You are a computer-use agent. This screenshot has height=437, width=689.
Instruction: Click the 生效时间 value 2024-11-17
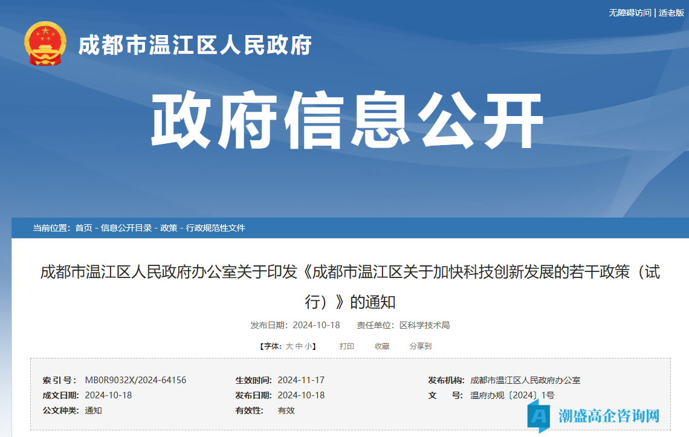click(x=301, y=380)
